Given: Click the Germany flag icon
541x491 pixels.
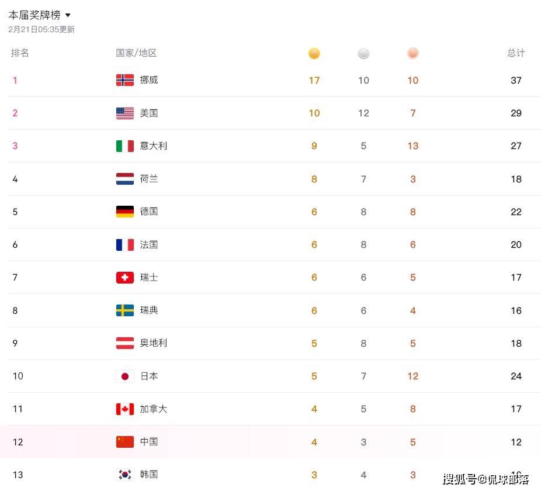Looking at the screenshot, I should coord(125,212).
